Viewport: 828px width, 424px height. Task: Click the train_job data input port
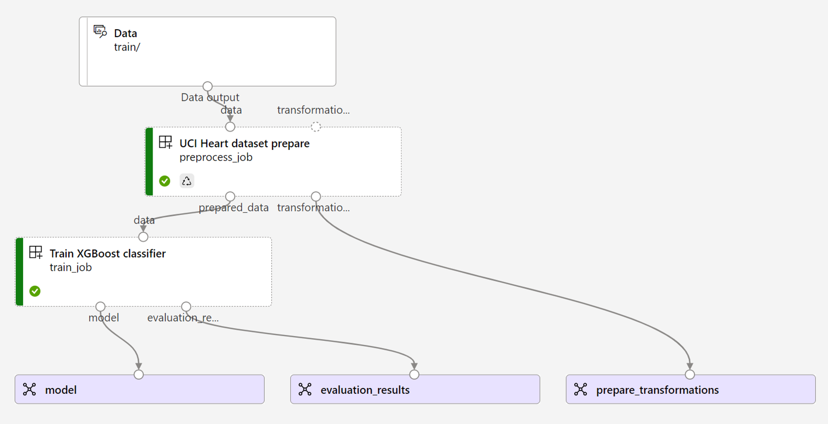pos(143,237)
